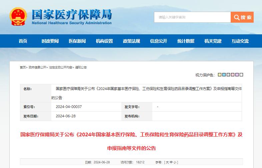
Task: Set font size to large (大)
Action: point(167,162)
